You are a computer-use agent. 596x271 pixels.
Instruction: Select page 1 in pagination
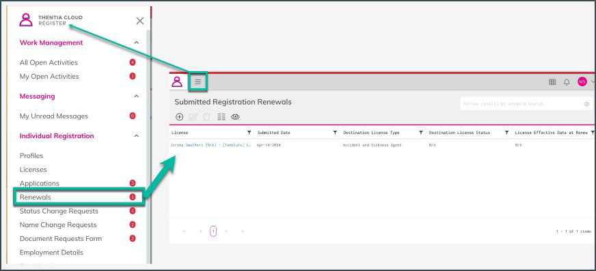click(x=213, y=231)
